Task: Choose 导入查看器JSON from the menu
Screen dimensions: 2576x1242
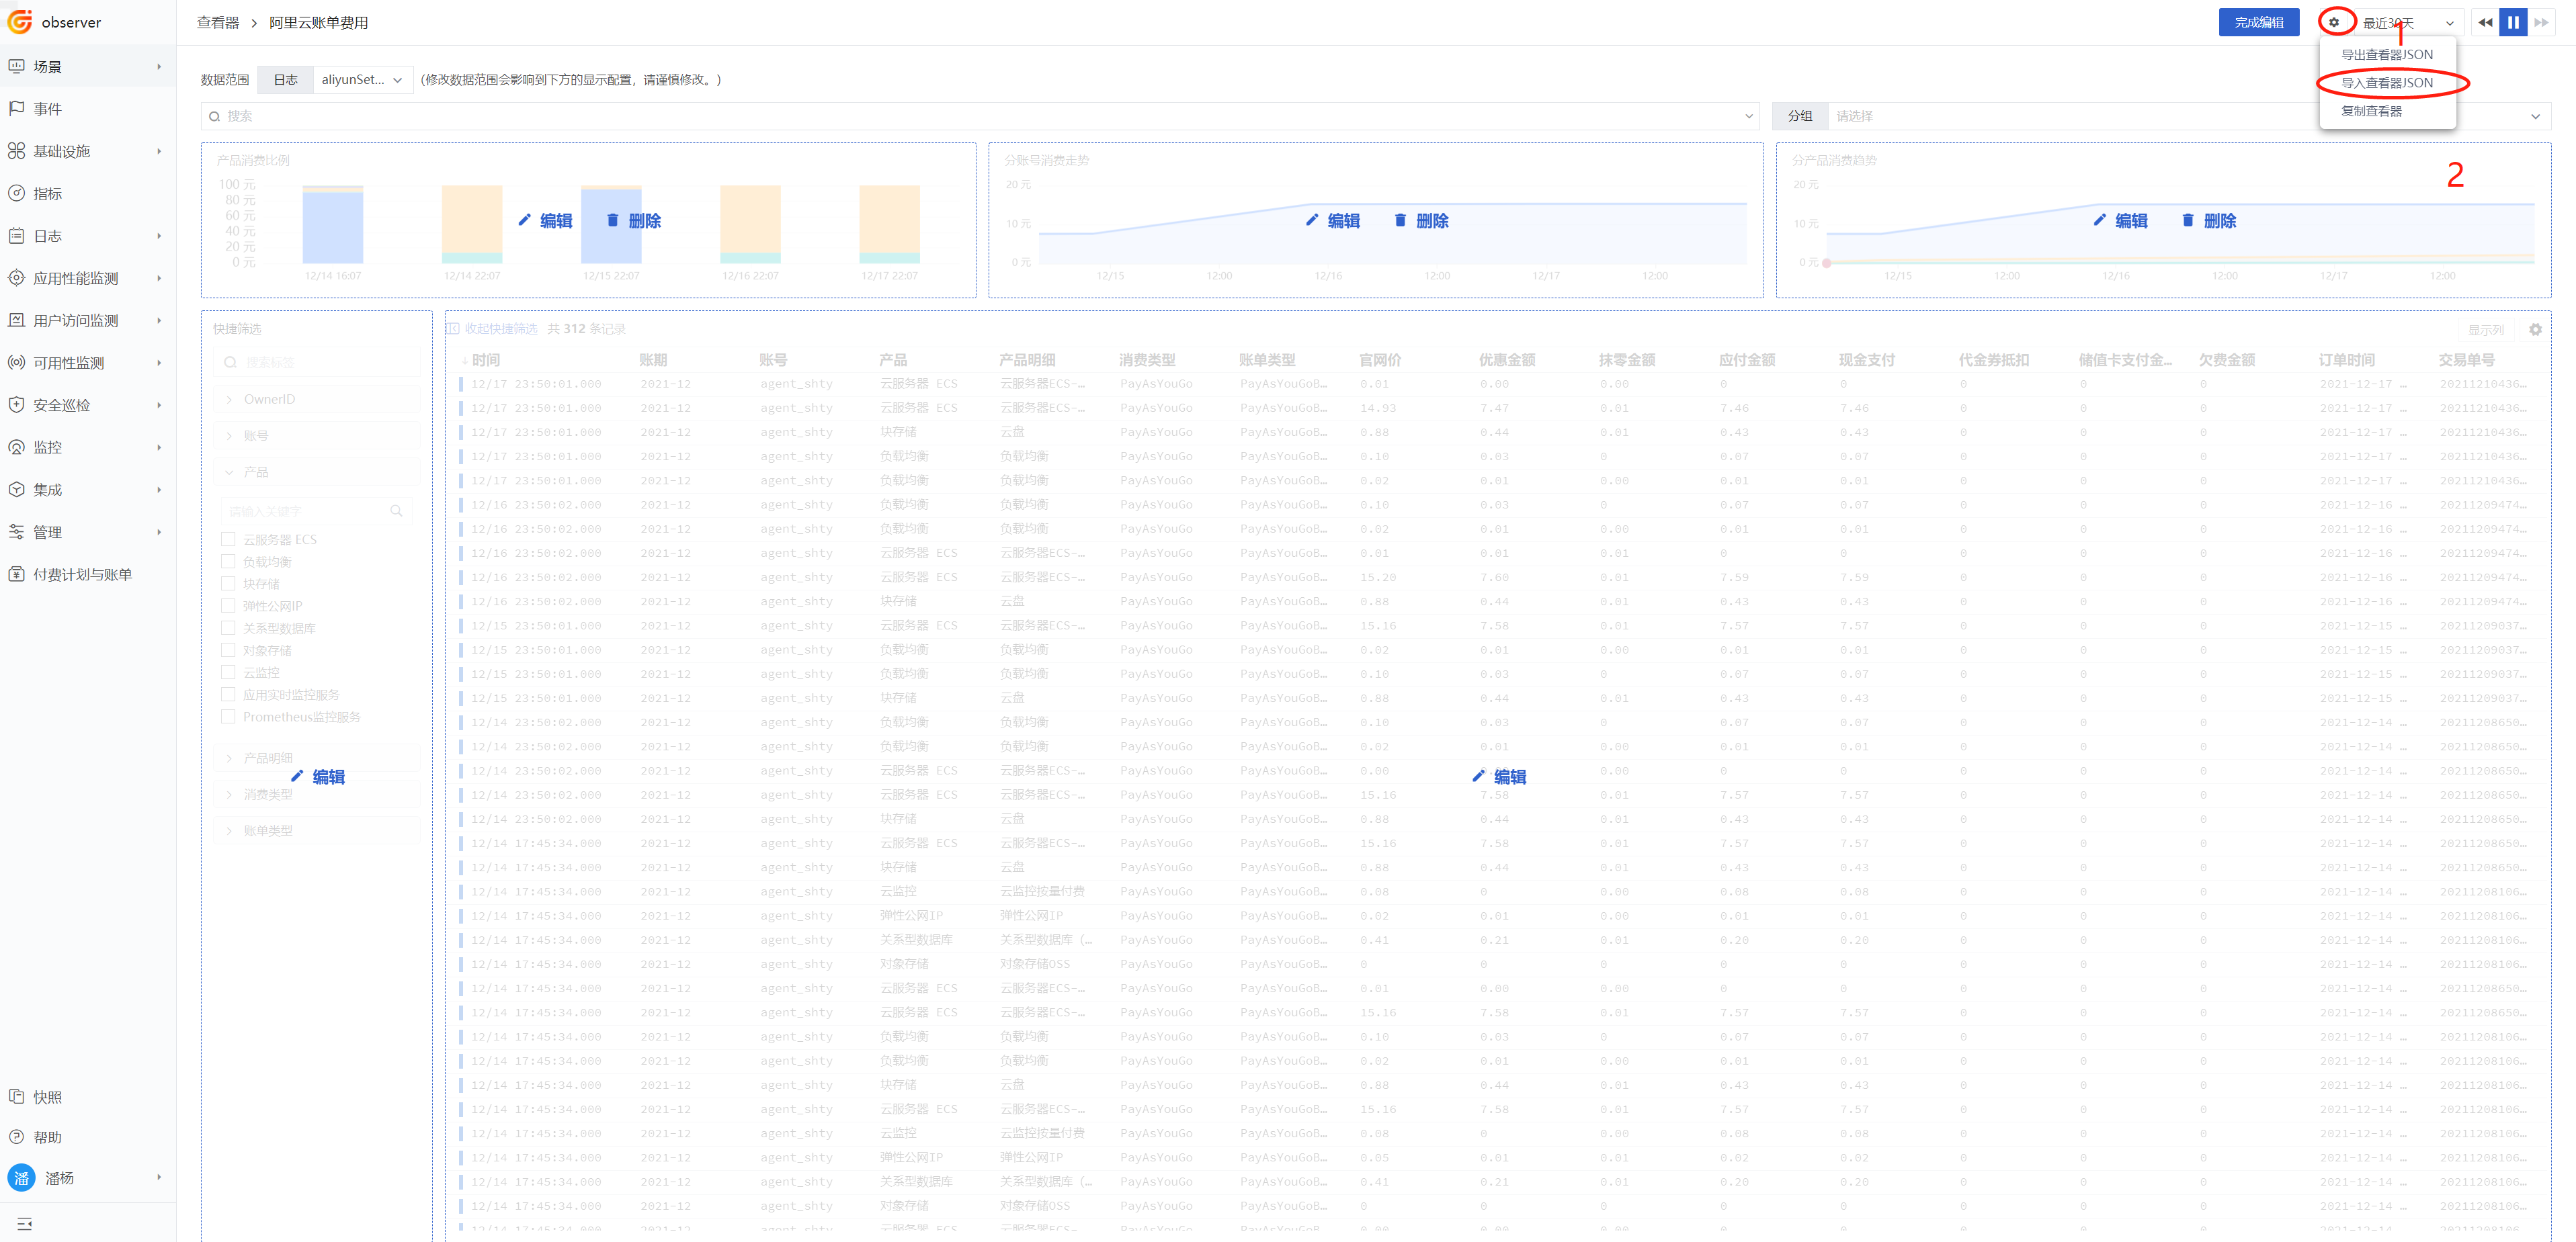Action: pos(2387,83)
